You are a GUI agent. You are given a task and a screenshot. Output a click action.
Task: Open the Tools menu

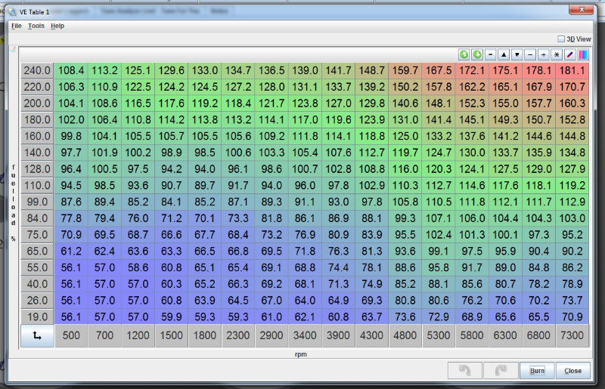coord(36,26)
